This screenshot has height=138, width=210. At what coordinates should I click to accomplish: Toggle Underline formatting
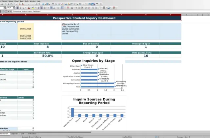coord(23,8)
